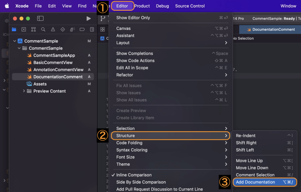Open the Editor menu
Screen dimensions: 301x192
[x=122, y=6]
